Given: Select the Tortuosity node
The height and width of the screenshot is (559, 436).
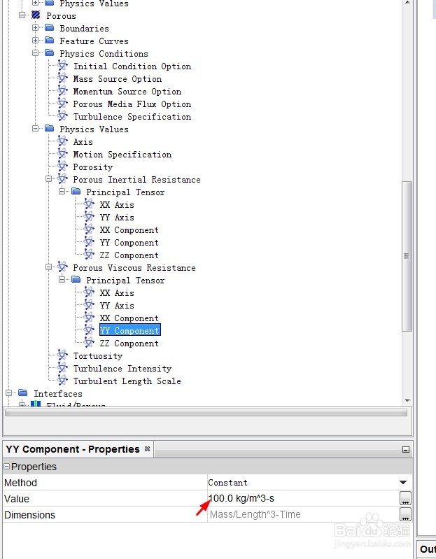Looking at the screenshot, I should pos(98,356).
